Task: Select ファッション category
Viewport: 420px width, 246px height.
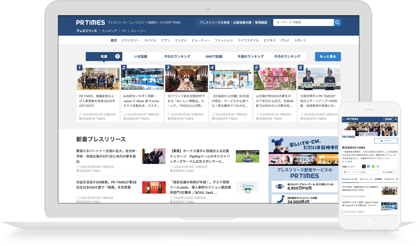Action: (224, 40)
